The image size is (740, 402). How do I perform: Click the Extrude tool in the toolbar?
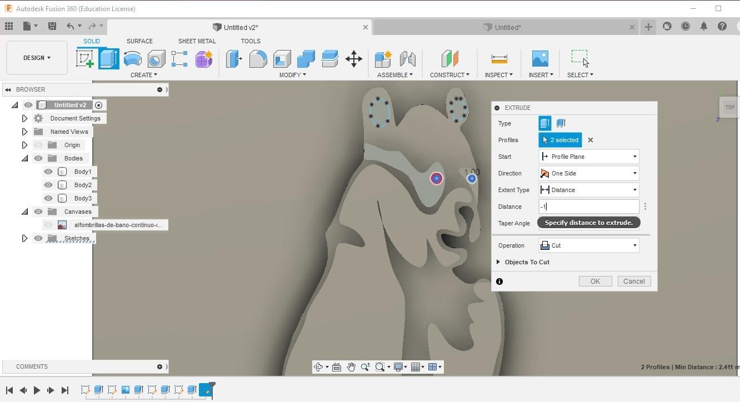pyautogui.click(x=109, y=58)
